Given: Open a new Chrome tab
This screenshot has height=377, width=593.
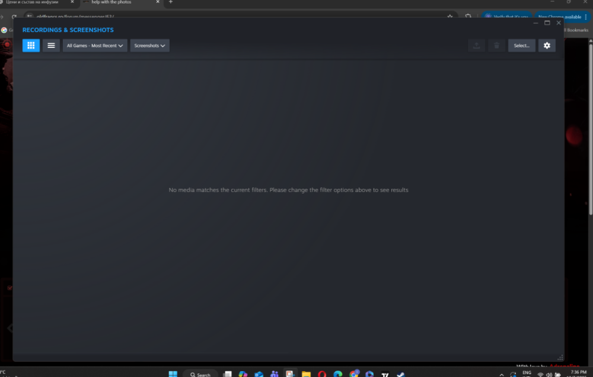Looking at the screenshot, I should coord(171,2).
